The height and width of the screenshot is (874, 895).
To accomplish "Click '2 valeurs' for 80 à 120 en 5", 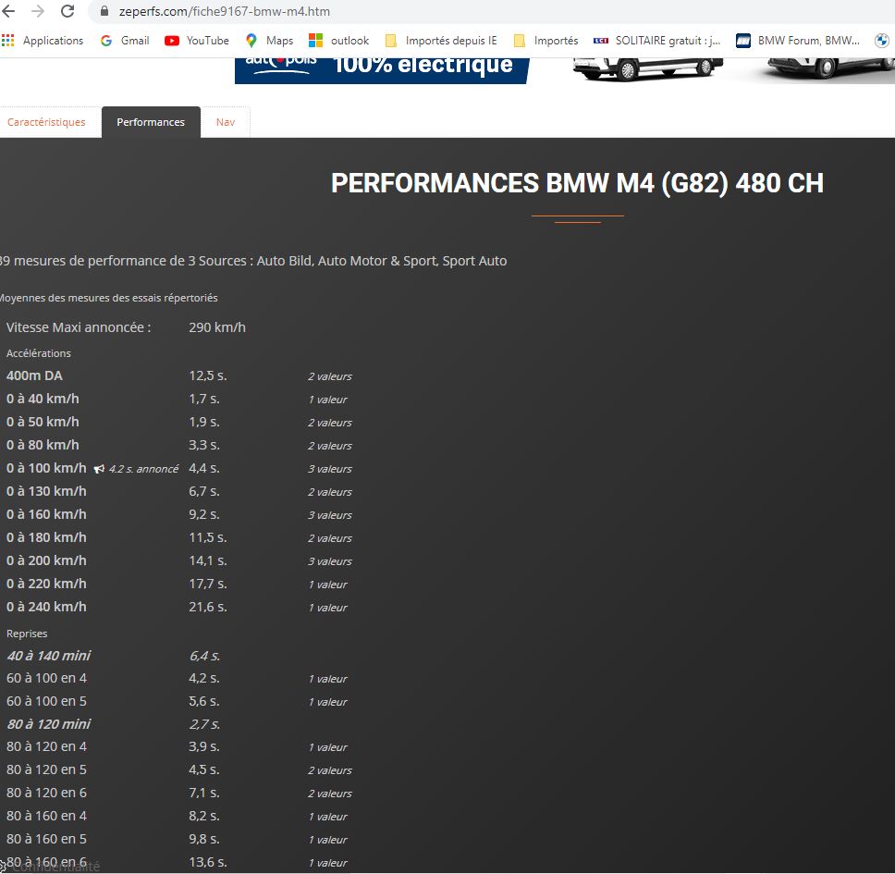I will pos(330,770).
